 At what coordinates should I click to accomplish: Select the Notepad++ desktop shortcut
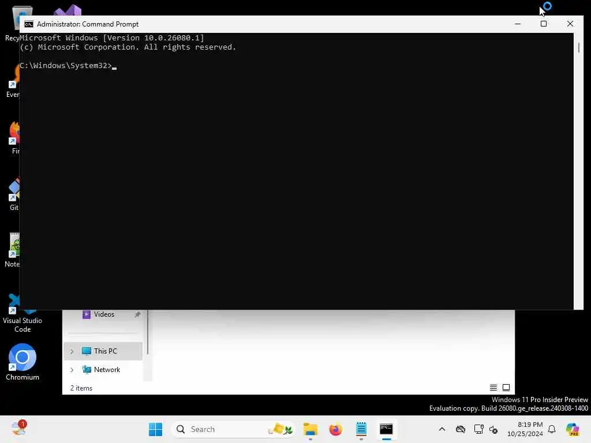coord(13,250)
